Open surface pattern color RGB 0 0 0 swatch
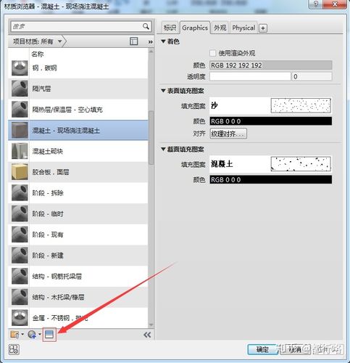Image resolution: width=350 pixels, height=363 pixels. coord(271,121)
